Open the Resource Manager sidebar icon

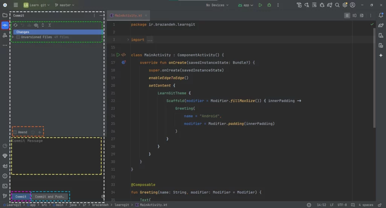point(5,35)
